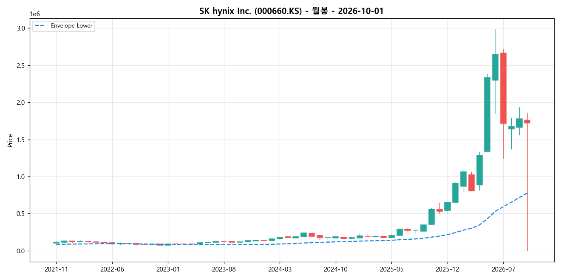
Task: Click the 1.5 y-axis tick label
Action: [21, 140]
